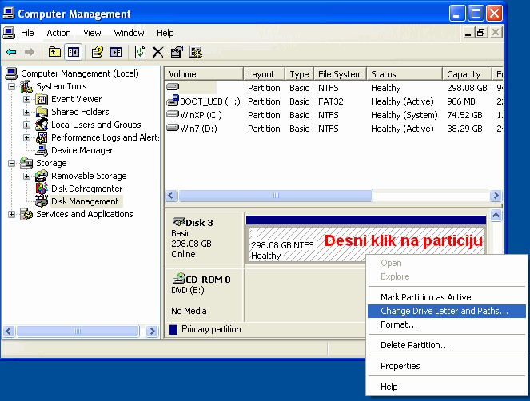Click the Show/Hide Console Tree icon

click(74, 52)
